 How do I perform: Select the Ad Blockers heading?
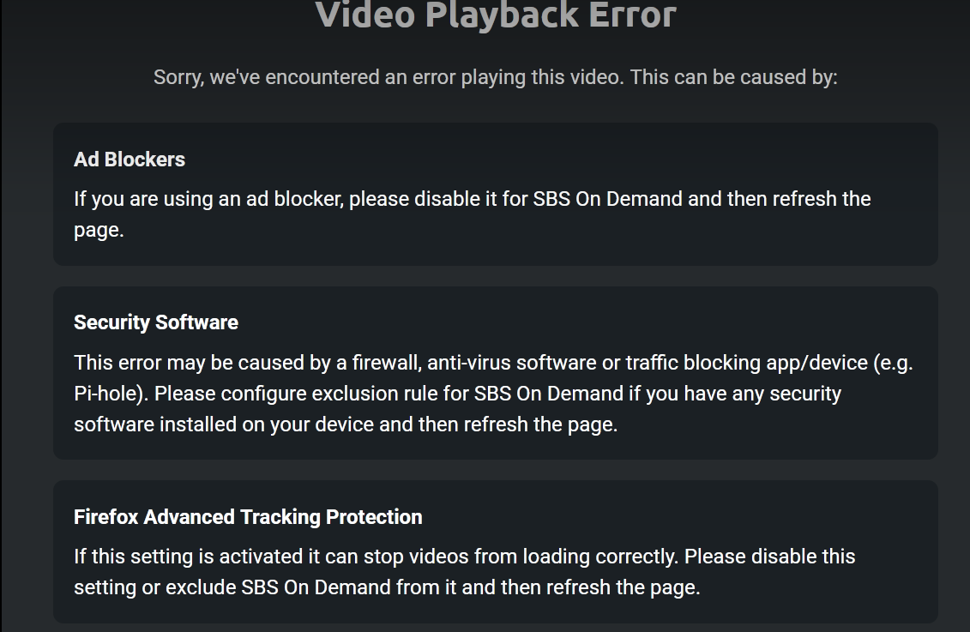130,160
